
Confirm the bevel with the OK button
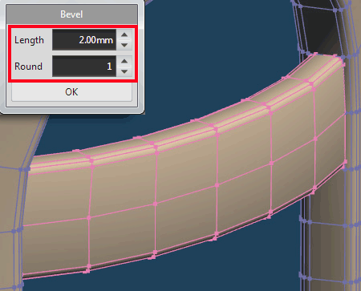coord(71,92)
